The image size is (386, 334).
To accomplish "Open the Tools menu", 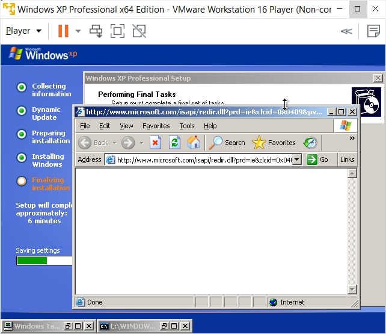I will (x=187, y=126).
